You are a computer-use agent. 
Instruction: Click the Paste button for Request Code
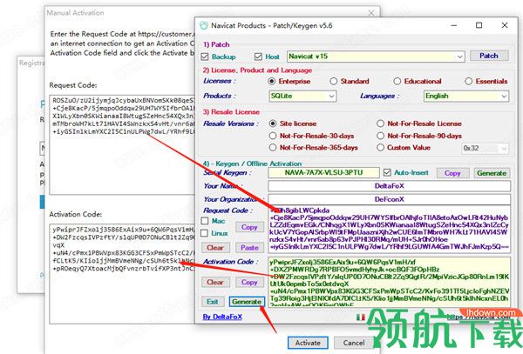click(249, 248)
